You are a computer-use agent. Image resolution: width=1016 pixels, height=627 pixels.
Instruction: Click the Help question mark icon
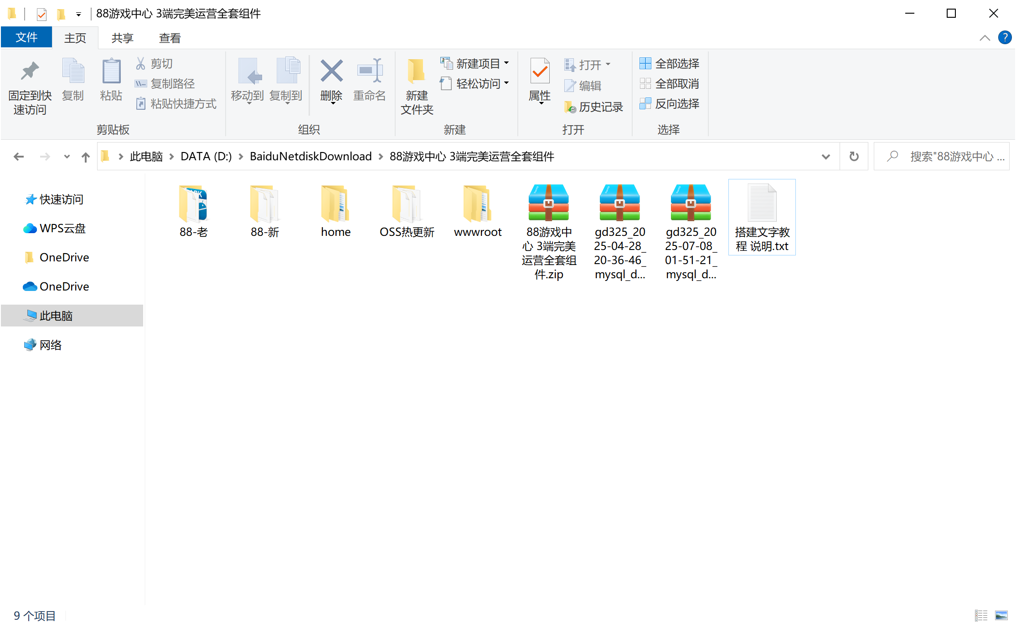[1005, 38]
